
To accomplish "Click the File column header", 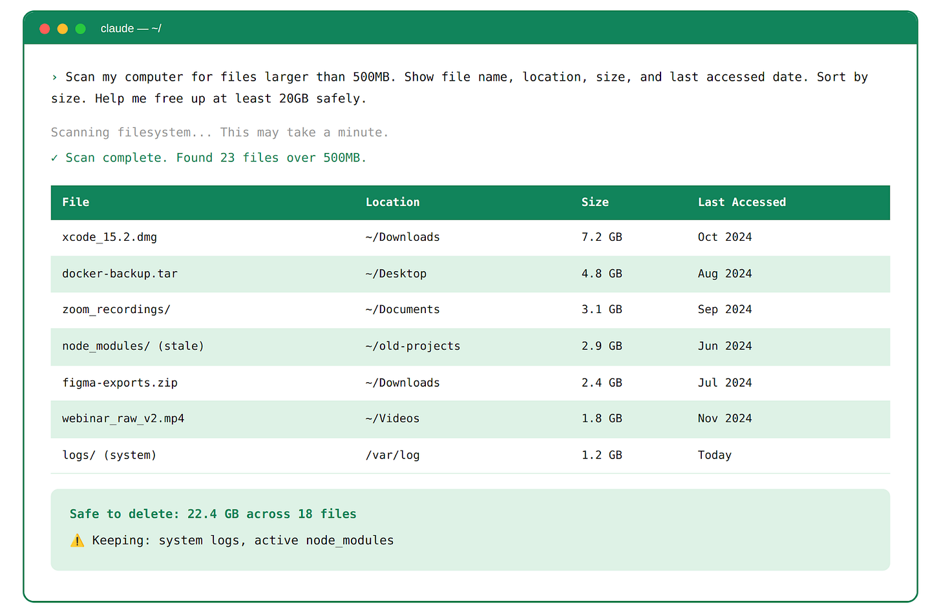I will click(76, 202).
